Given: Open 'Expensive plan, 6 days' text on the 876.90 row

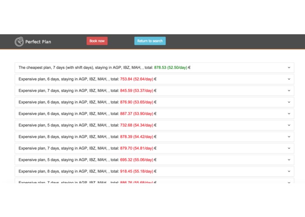Looking at the screenshot, I should [39, 102].
